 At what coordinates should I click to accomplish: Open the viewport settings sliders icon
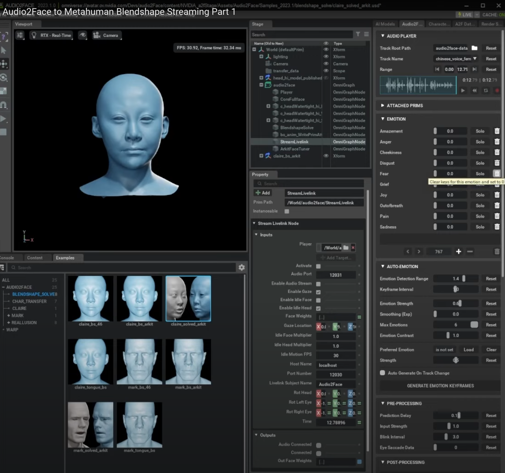tap(20, 35)
